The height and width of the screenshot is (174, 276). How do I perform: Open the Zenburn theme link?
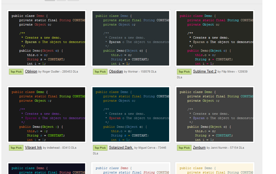pyautogui.click(x=199, y=148)
